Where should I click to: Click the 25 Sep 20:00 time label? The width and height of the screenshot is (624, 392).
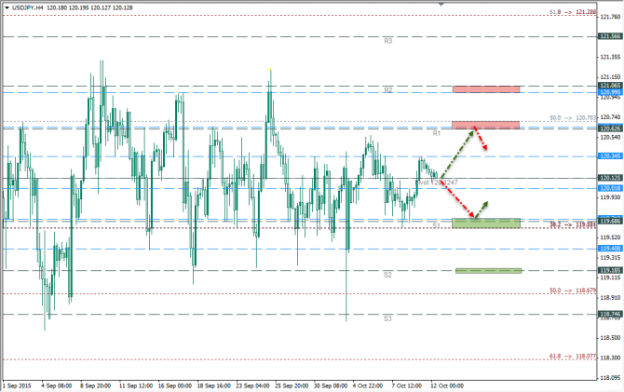[x=292, y=385]
